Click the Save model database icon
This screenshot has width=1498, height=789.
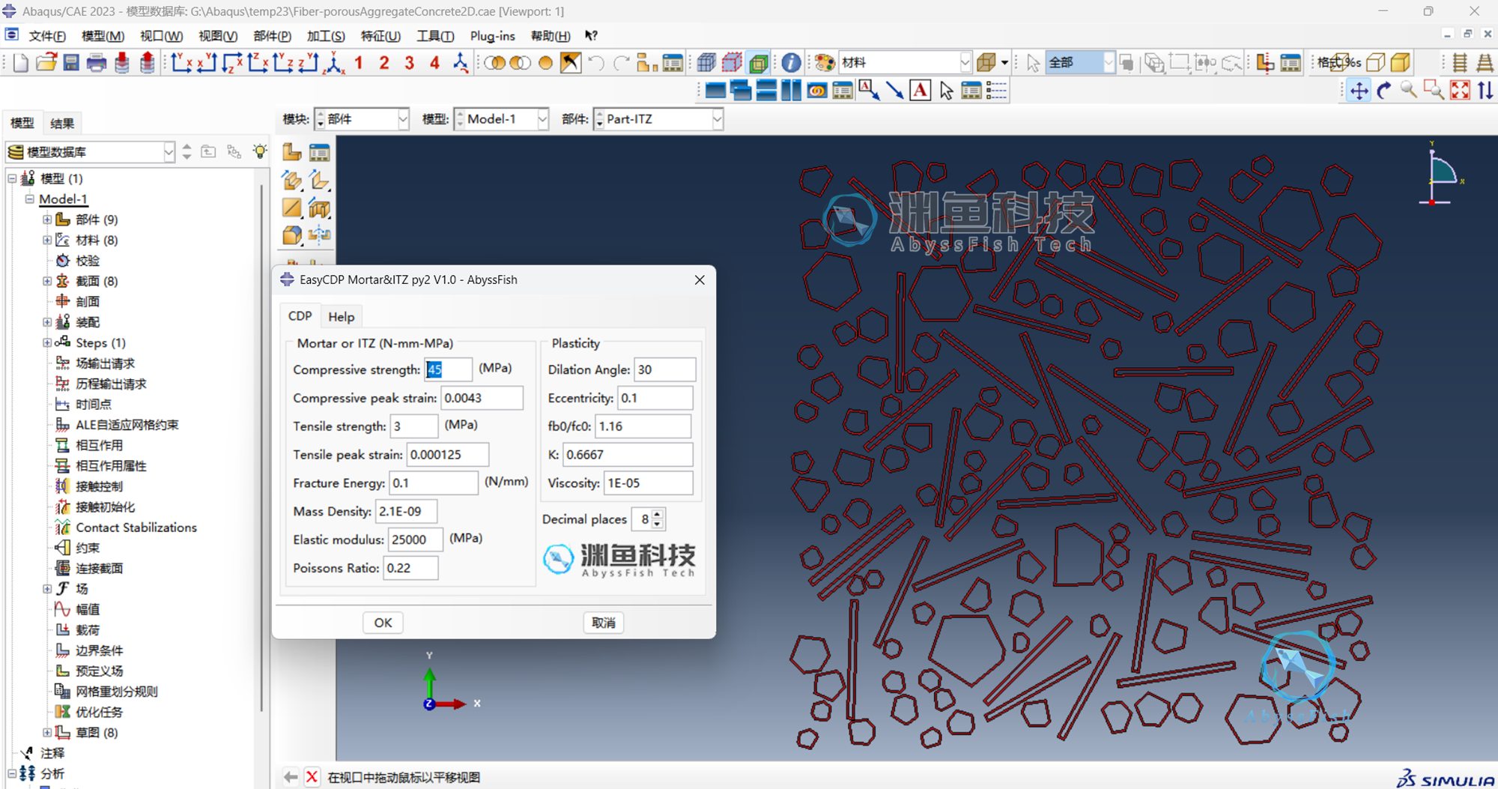coord(71,63)
